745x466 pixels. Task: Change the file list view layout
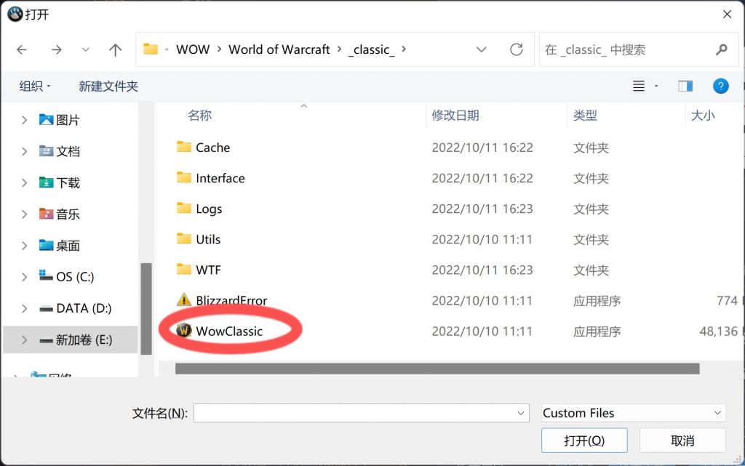pos(639,86)
